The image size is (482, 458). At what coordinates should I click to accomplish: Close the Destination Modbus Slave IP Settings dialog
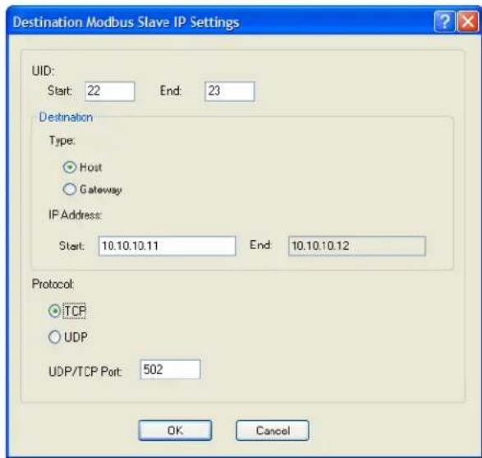click(468, 21)
